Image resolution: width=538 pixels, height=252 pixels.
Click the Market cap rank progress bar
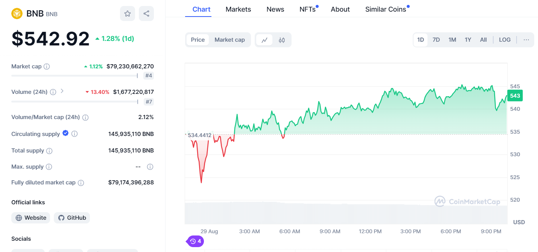[75, 75]
